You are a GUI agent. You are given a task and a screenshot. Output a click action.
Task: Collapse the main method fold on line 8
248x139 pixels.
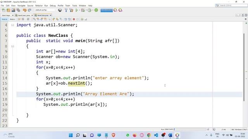13,46
